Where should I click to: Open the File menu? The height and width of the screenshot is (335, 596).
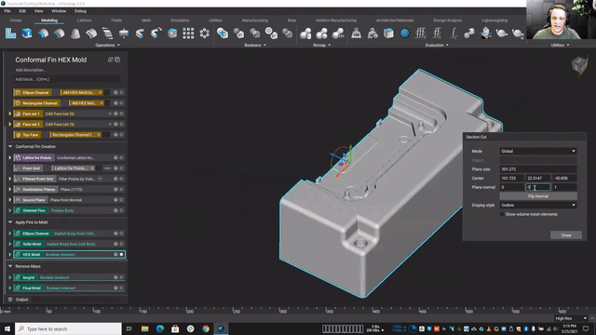click(x=7, y=11)
